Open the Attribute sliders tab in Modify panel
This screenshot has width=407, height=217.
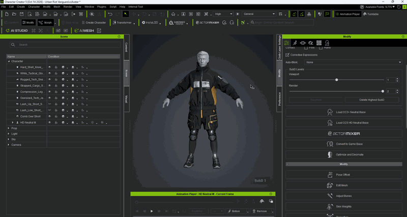286,43
